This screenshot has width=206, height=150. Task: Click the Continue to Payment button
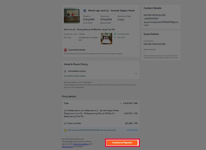[x=122, y=143]
